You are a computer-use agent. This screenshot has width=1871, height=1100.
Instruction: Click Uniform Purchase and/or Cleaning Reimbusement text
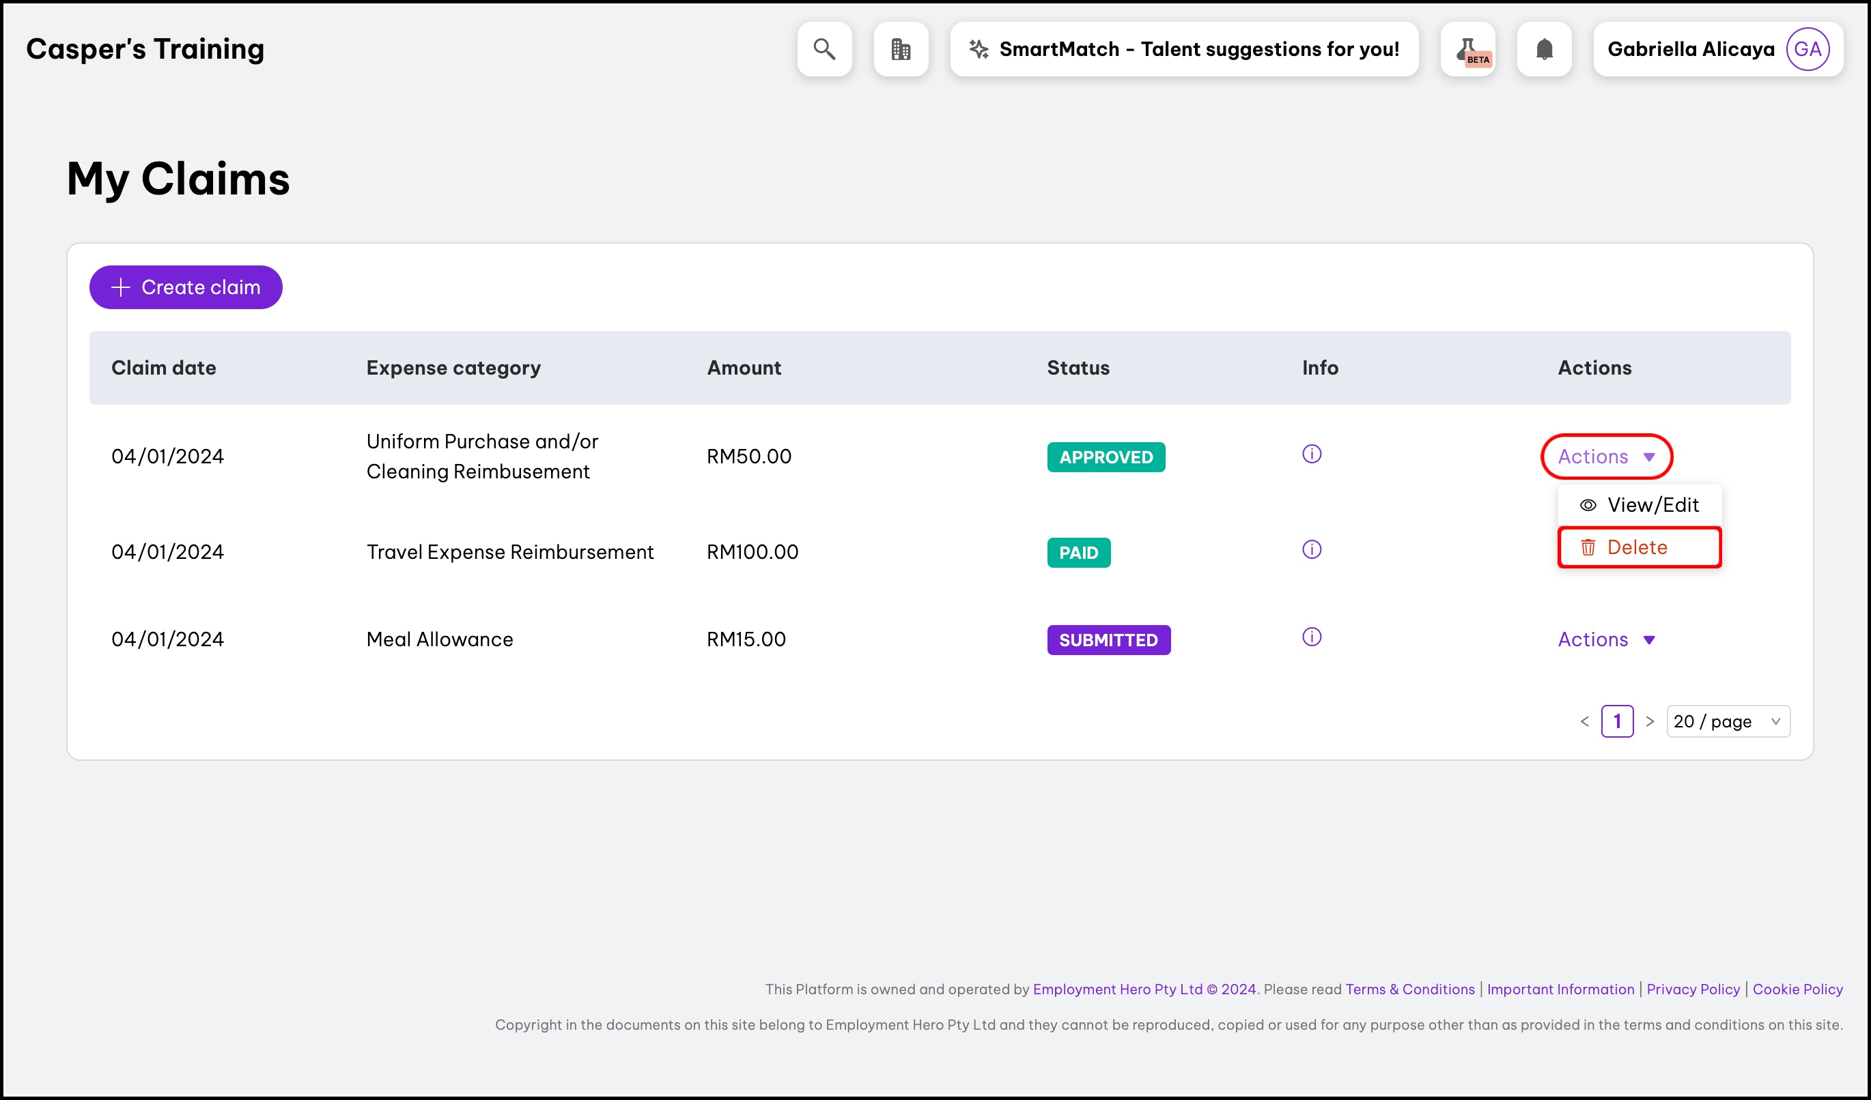coord(483,456)
